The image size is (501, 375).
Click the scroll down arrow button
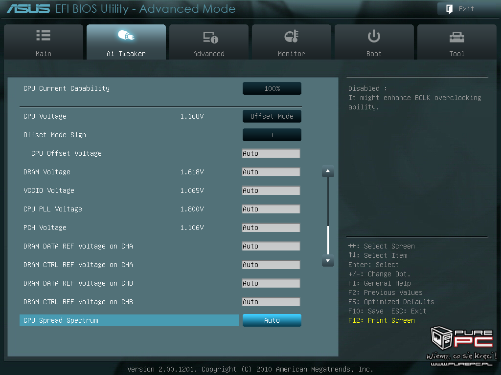(x=328, y=261)
